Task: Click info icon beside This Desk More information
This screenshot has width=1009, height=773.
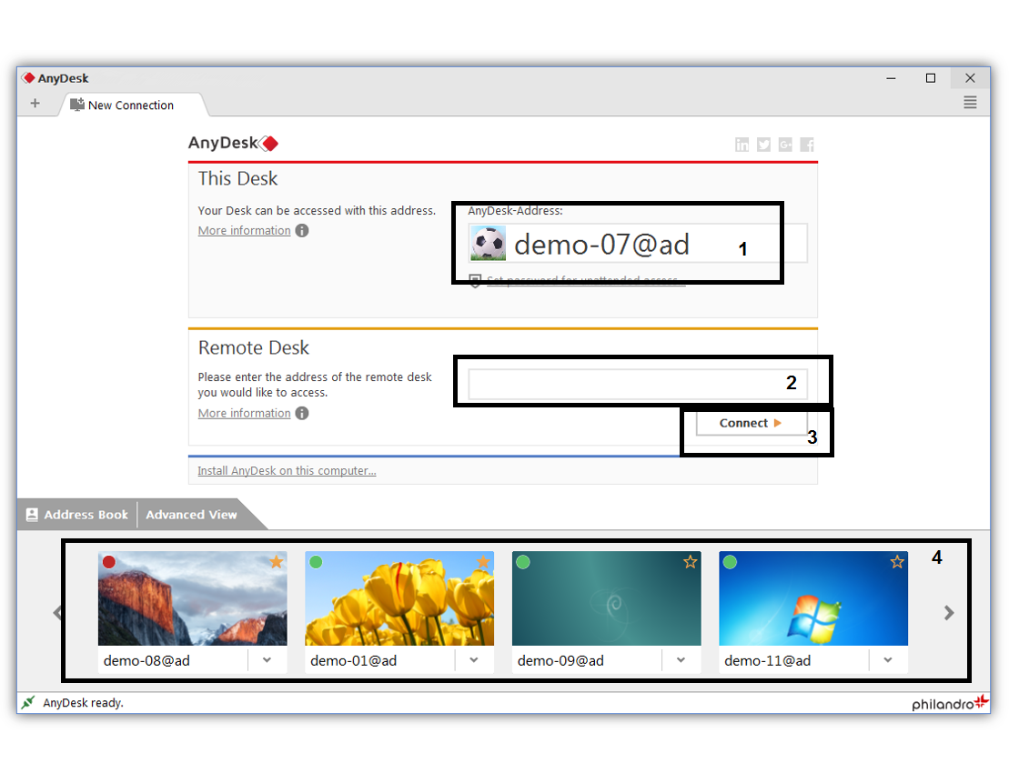Action: (302, 231)
